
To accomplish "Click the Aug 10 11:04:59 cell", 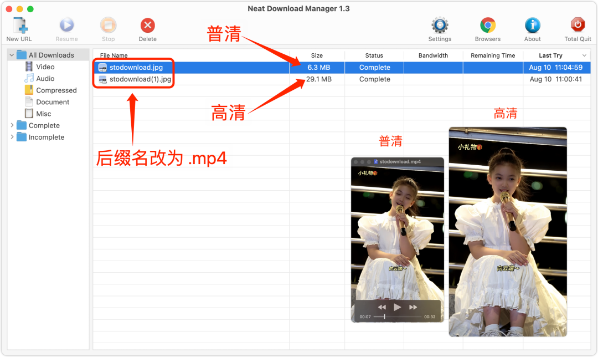I will (556, 68).
